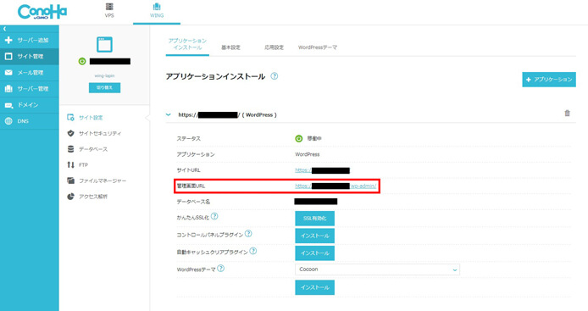588x311 pixels.
Task: Click the building icon beside サーバー管理
Action: 8,89
